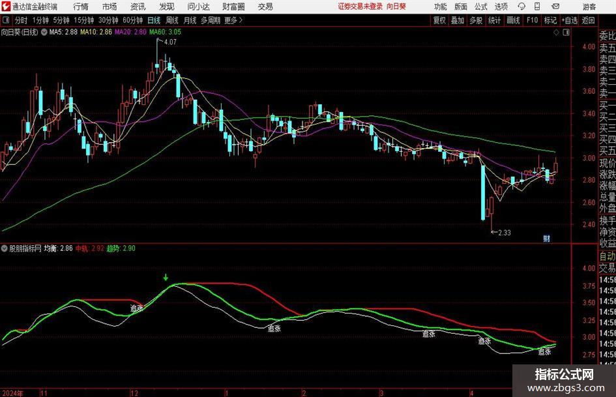Switch to the 1分钟 period tab
This screenshot has width=616, height=397.
40,20
